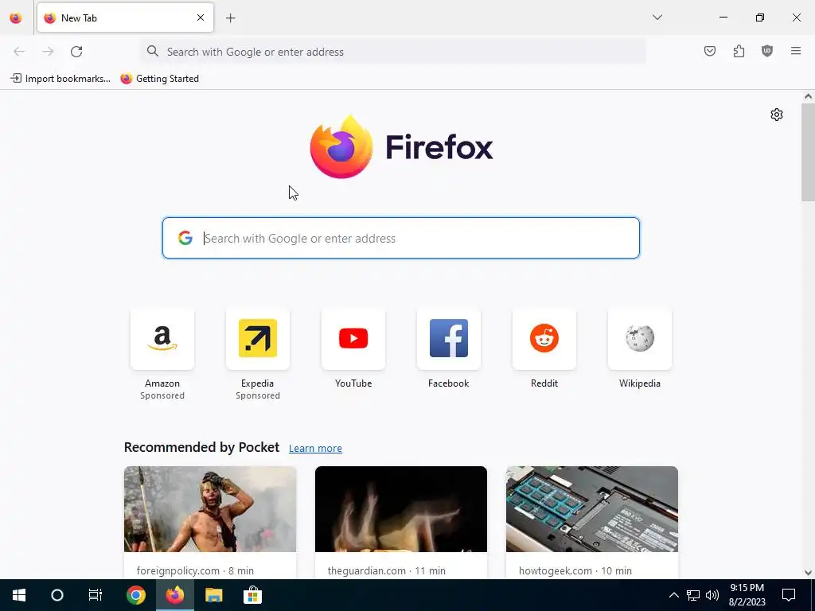Open the clock showing 9:15 PM
The width and height of the screenshot is (815, 611).
pyautogui.click(x=747, y=595)
